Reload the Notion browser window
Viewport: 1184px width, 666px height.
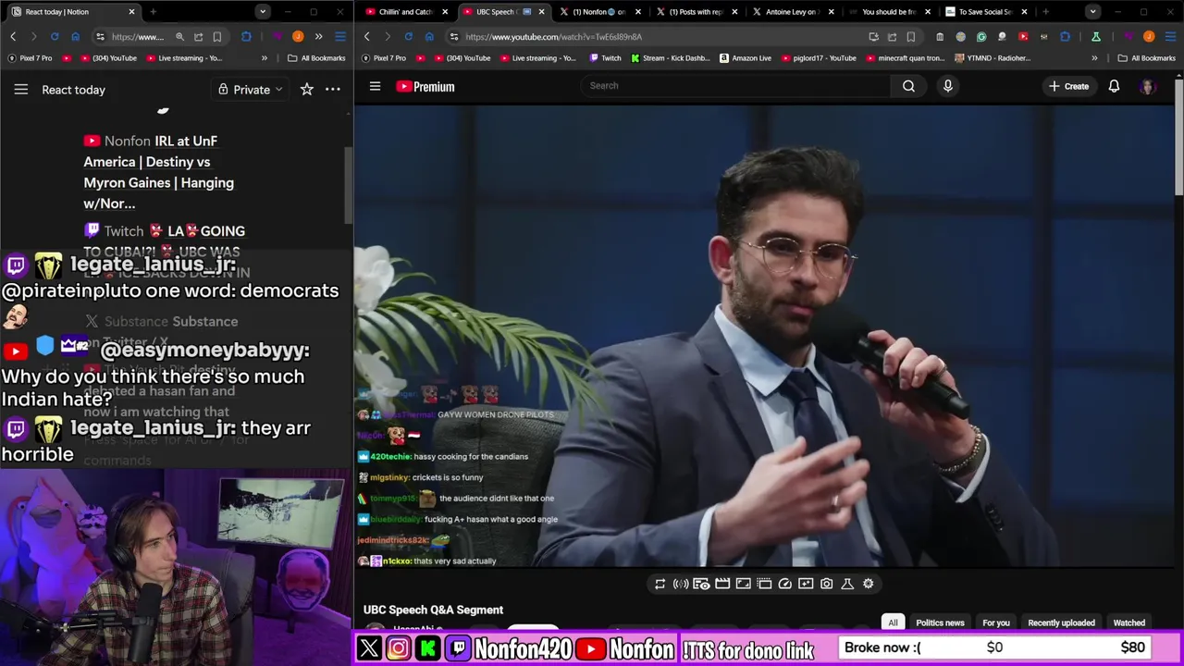coord(55,36)
